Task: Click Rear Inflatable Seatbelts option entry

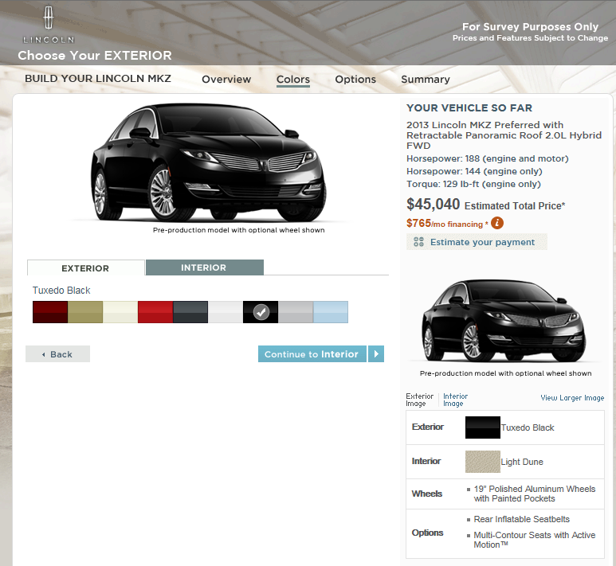Action: [521, 519]
